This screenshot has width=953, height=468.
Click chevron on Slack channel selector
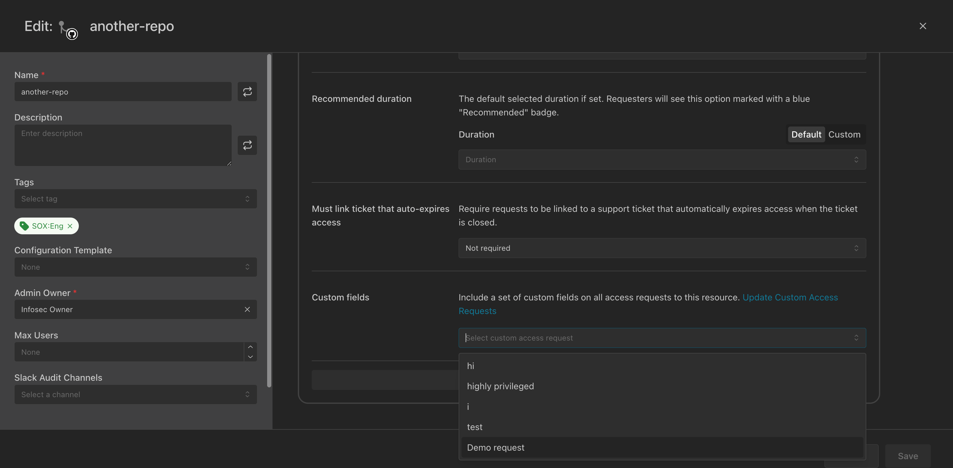247,394
